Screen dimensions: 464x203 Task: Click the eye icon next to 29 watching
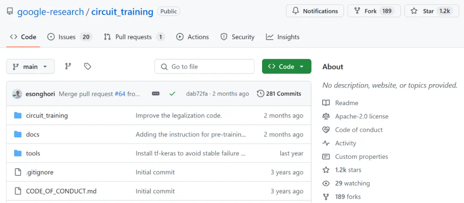point(326,183)
